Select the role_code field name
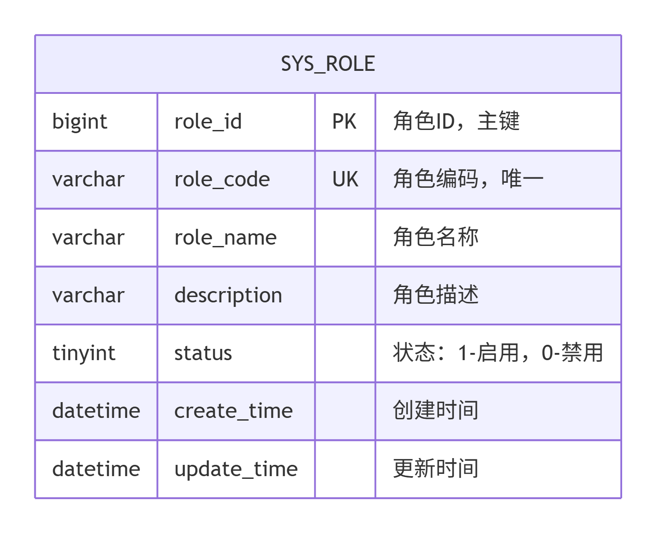This screenshot has height=533, width=656. [x=222, y=180]
